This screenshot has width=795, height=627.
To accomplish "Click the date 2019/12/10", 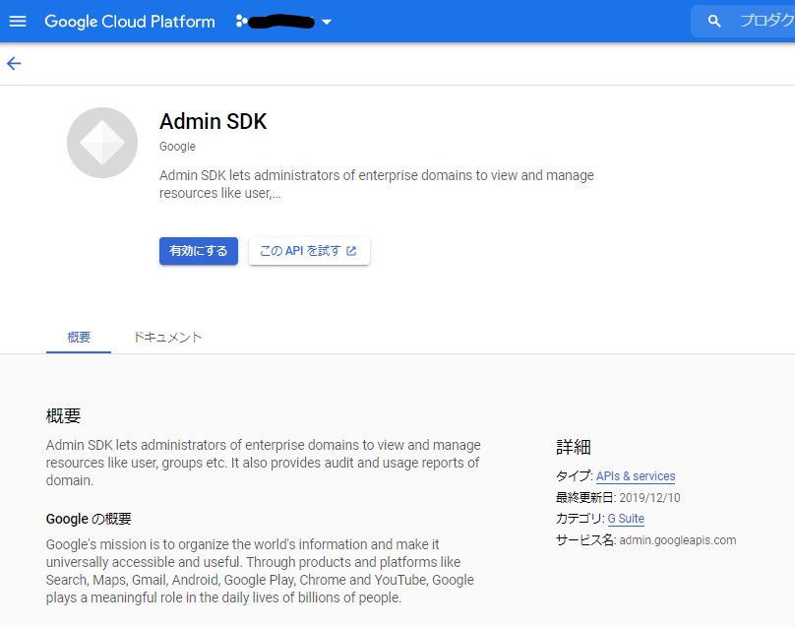I will [x=649, y=498].
